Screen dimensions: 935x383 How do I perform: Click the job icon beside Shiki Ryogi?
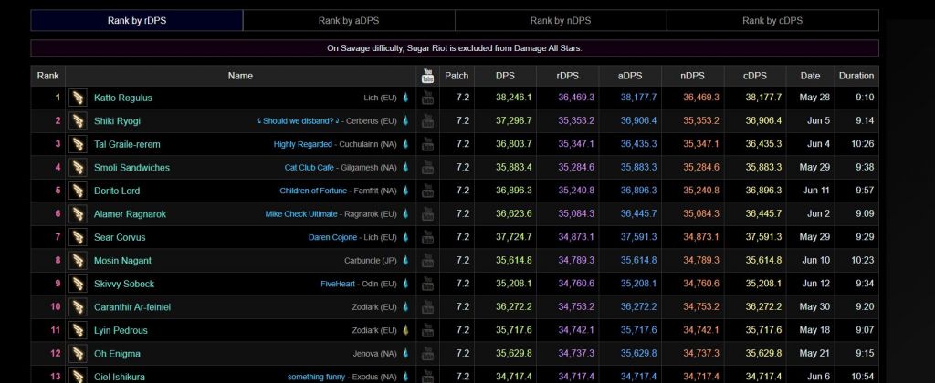tap(79, 121)
